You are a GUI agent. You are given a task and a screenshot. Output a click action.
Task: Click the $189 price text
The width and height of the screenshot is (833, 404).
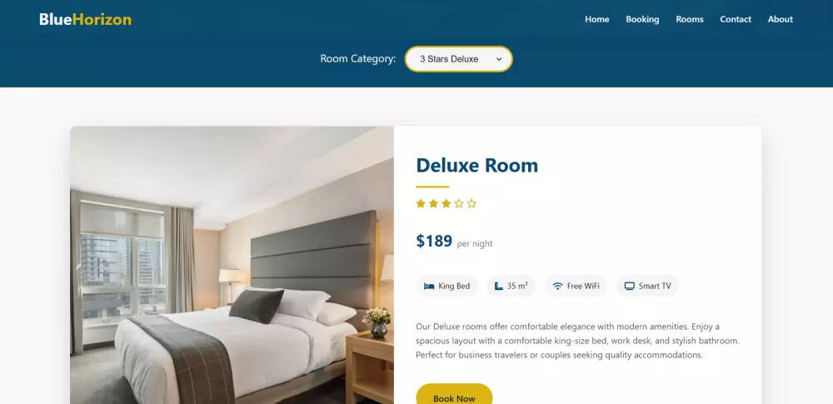[434, 242]
